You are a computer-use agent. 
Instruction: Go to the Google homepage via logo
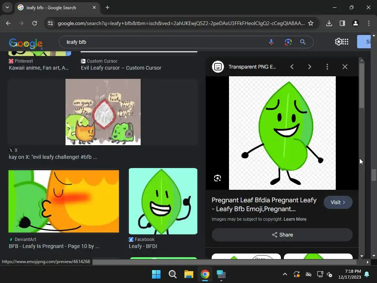click(26, 43)
